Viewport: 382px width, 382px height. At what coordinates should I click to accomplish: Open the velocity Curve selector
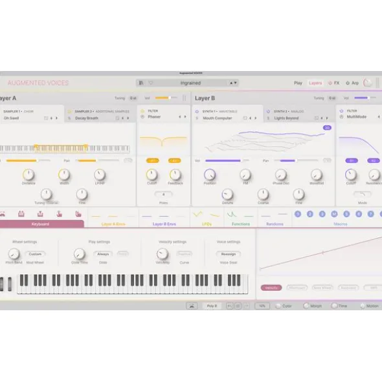[x=185, y=254]
